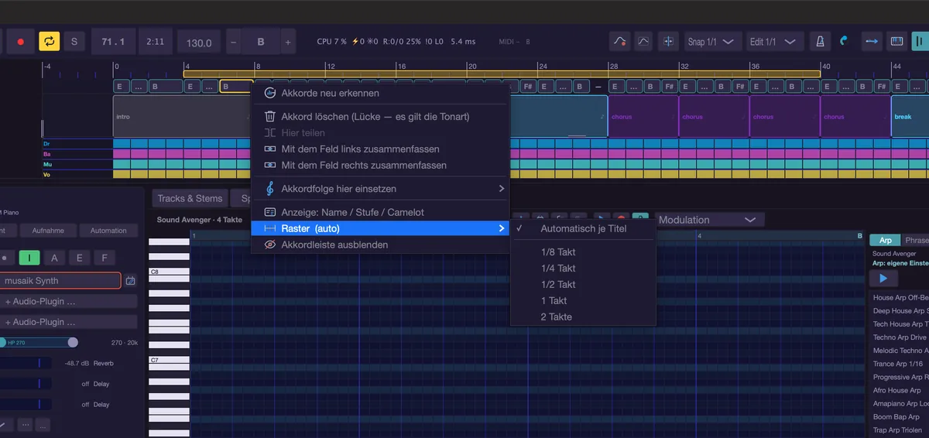
Task: Click the time display 2:11
Action: 155,42
